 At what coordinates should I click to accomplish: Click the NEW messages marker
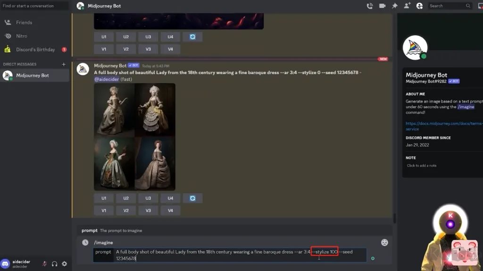click(x=383, y=59)
